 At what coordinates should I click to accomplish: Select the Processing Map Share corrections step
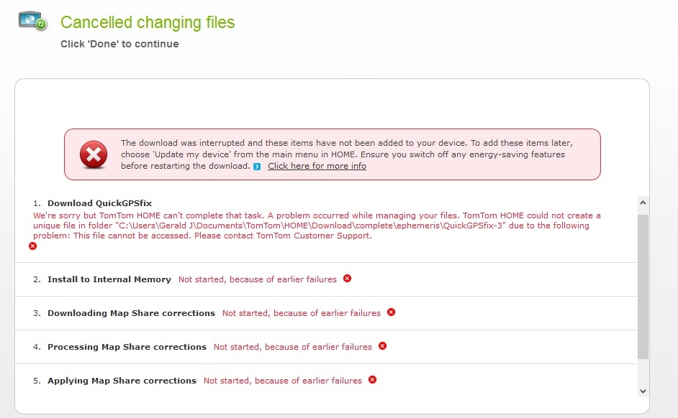[127, 347]
